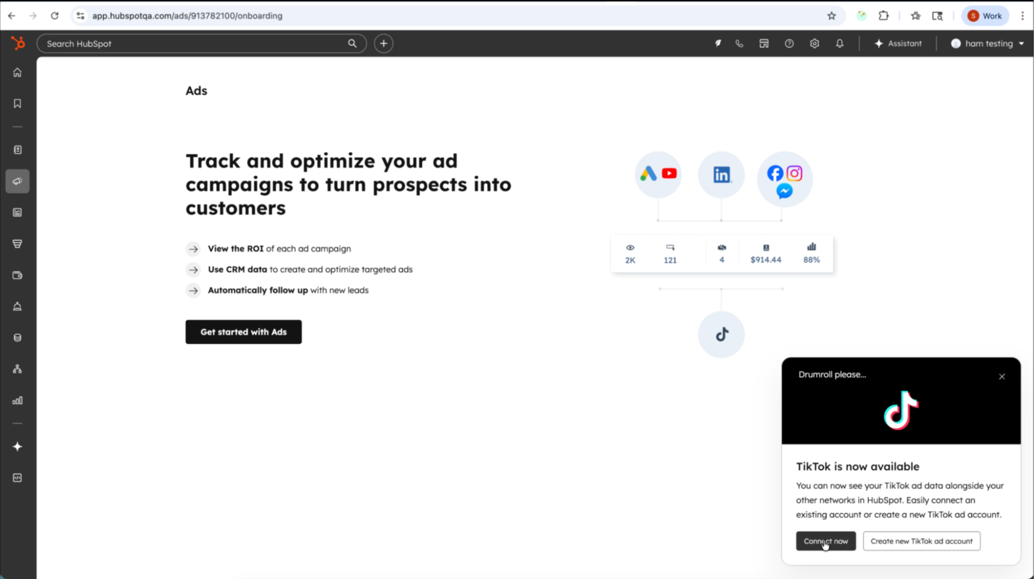Image resolution: width=1034 pixels, height=579 pixels.
Task: Open the Content sidebar icon
Action: click(18, 213)
